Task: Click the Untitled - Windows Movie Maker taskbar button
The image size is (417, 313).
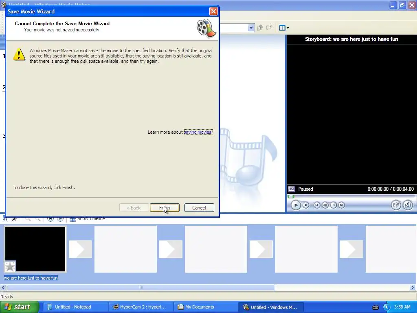Action: pos(271,307)
